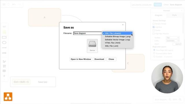Open the Links dropdown set to Automatic
185x104 pixels.
tap(173, 41)
